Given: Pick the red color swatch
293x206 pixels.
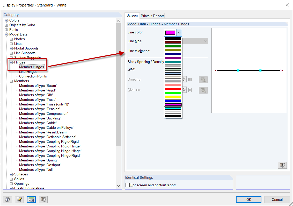Looking at the screenshot, I should pyautogui.click(x=173, y=89).
